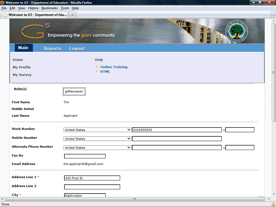Open the Online Training link
Viewport: 276px width, 207px height.
(114, 67)
